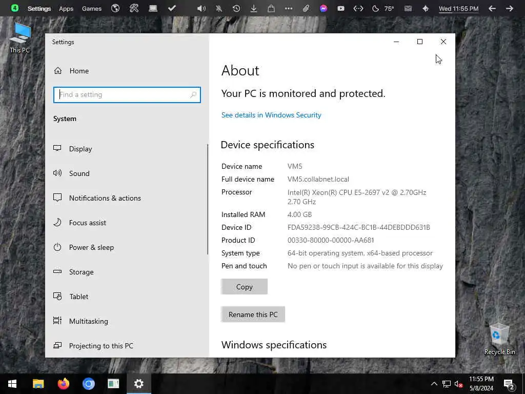Click the Product ID value 00330-80000-00000-AA681
Viewport: 525px width, 394px height.
(x=331, y=240)
